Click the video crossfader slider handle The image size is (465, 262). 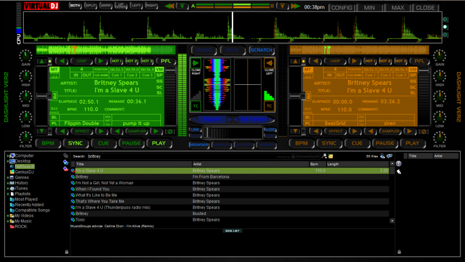coord(208,132)
